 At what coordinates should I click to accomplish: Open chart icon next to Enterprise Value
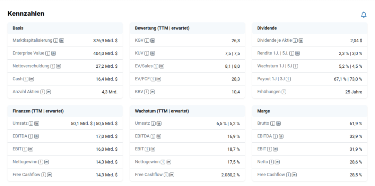(54, 53)
